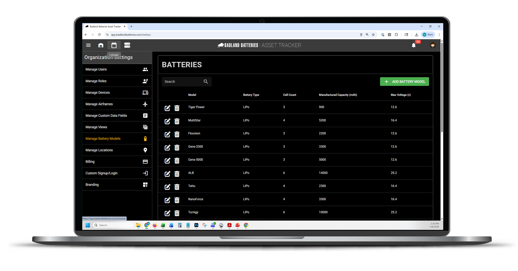Open the Billing settings page
The height and width of the screenshot is (271, 518).
click(117, 162)
